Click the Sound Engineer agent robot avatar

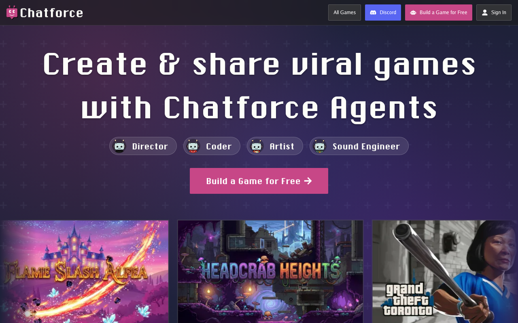pyautogui.click(x=319, y=146)
